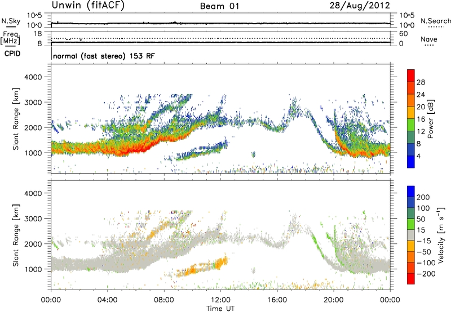Click the power colorbar blue bottom segment

[411, 162]
